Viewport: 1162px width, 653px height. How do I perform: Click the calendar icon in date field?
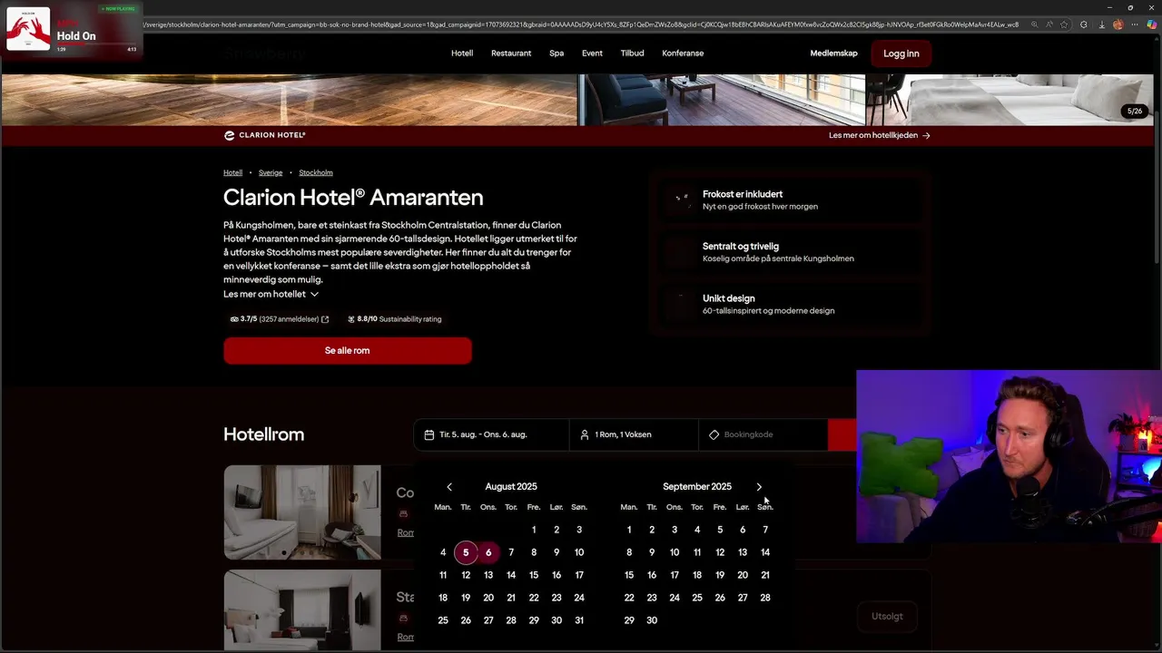(x=429, y=434)
